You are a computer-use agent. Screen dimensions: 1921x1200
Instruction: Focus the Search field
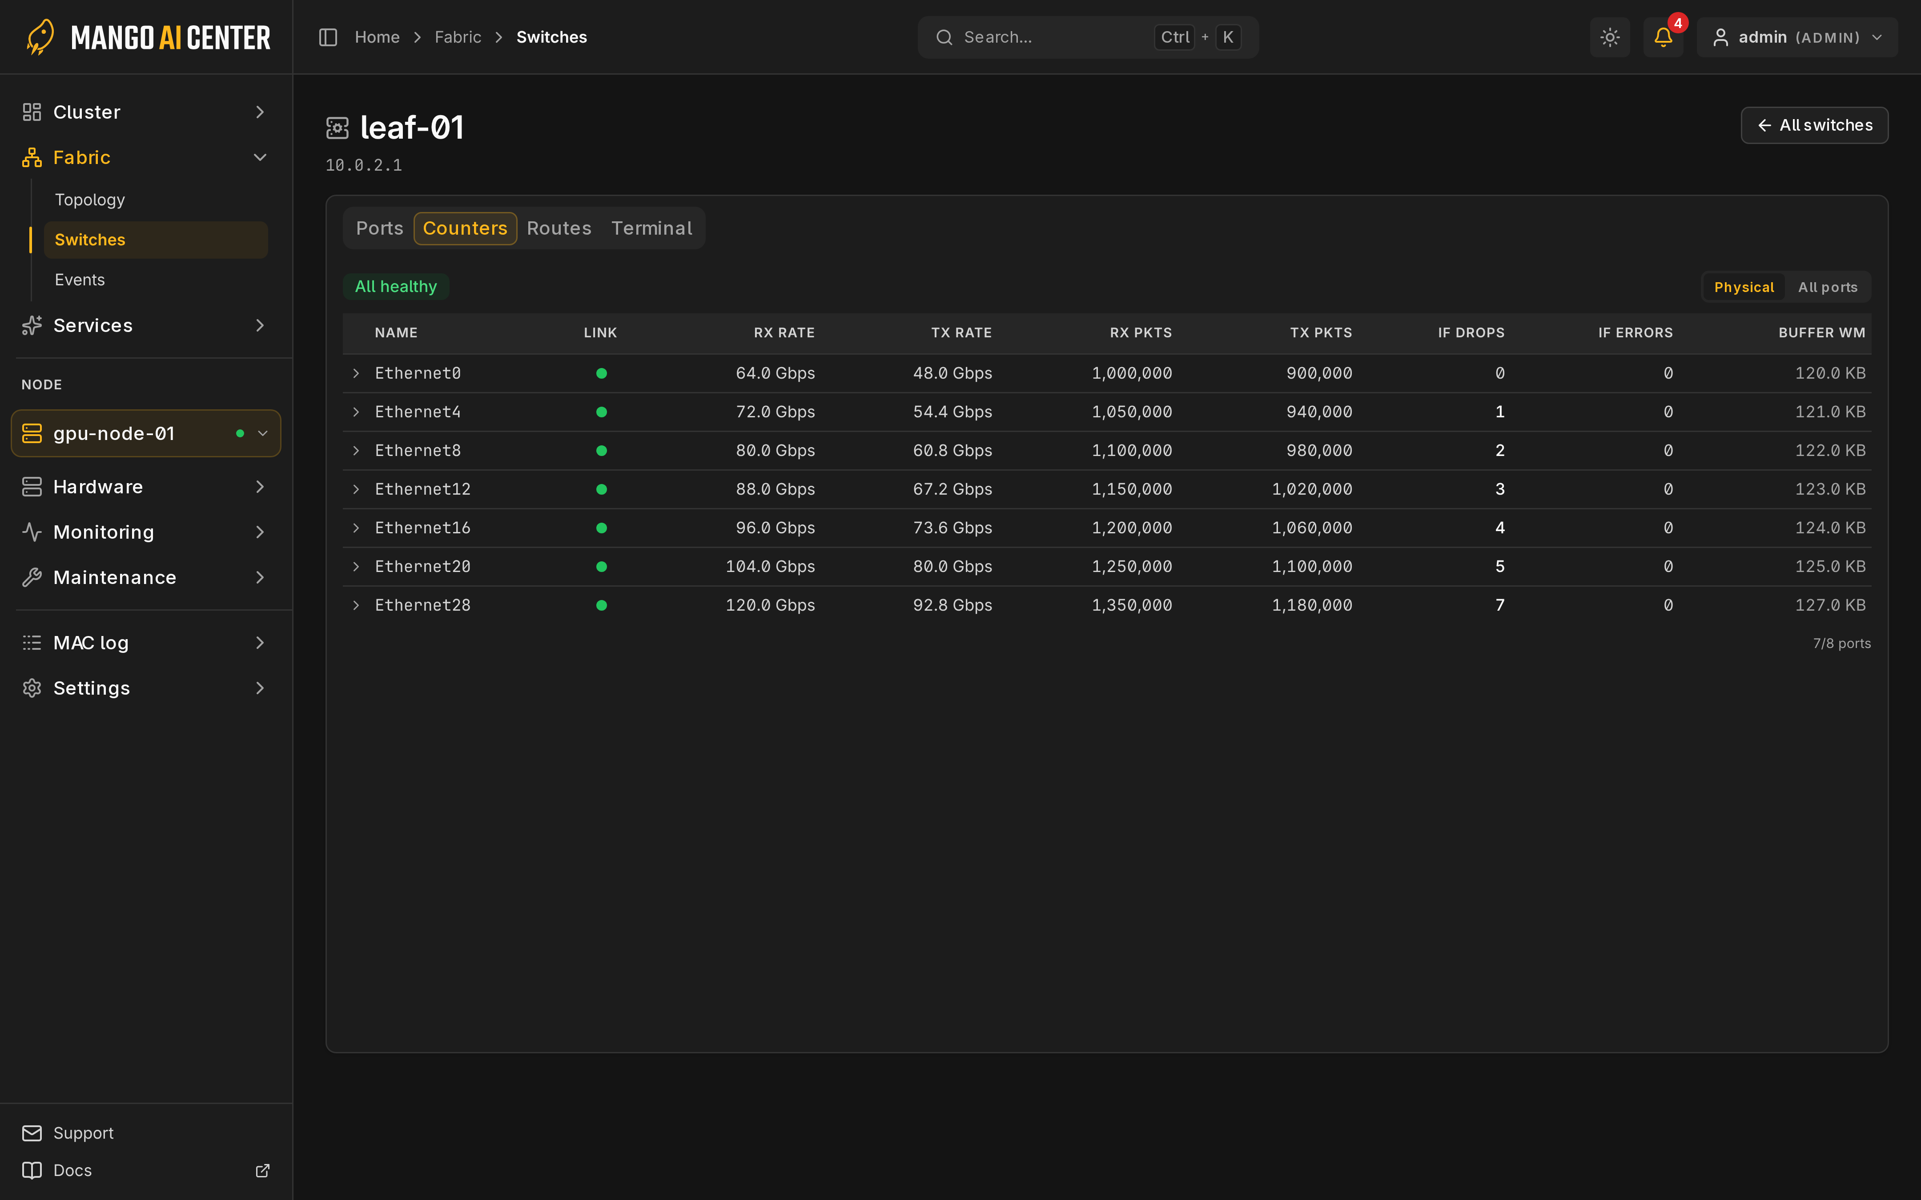coord(1088,37)
